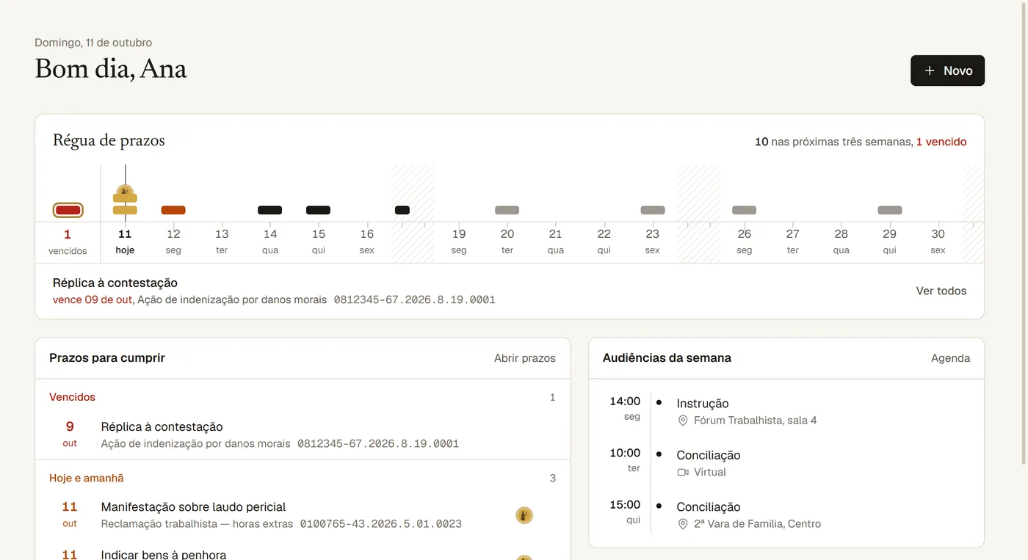Viewport: 1028px width, 560px height.
Task: Select day 16 'sex' on the ruler
Action: click(x=367, y=241)
